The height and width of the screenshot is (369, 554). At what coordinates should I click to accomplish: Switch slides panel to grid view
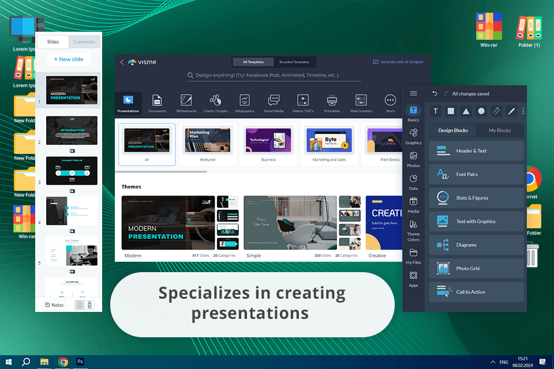[80, 305]
